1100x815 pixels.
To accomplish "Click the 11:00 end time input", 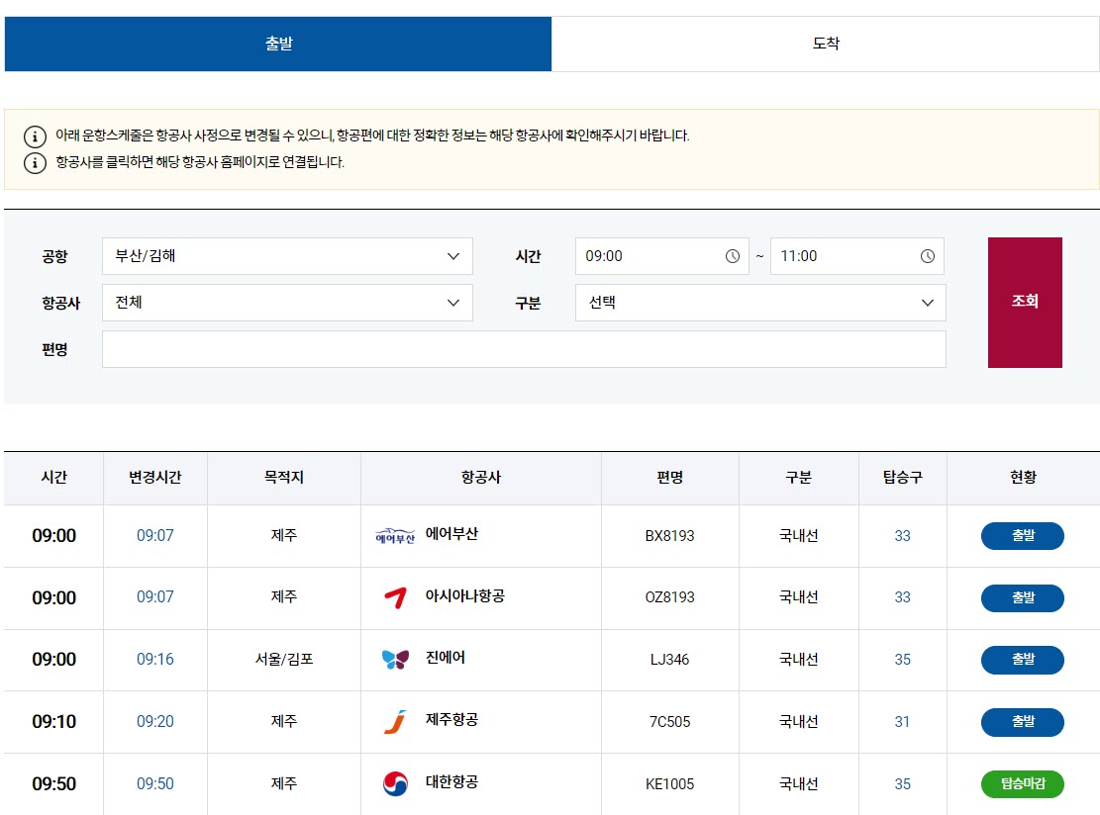I will coord(856,256).
